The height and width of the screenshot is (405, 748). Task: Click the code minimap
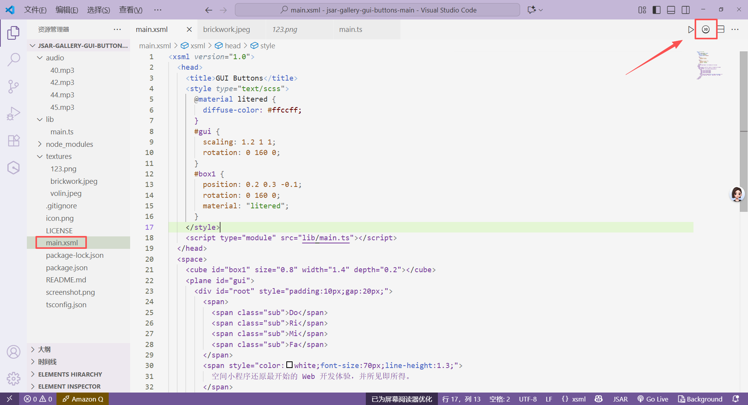(709, 65)
